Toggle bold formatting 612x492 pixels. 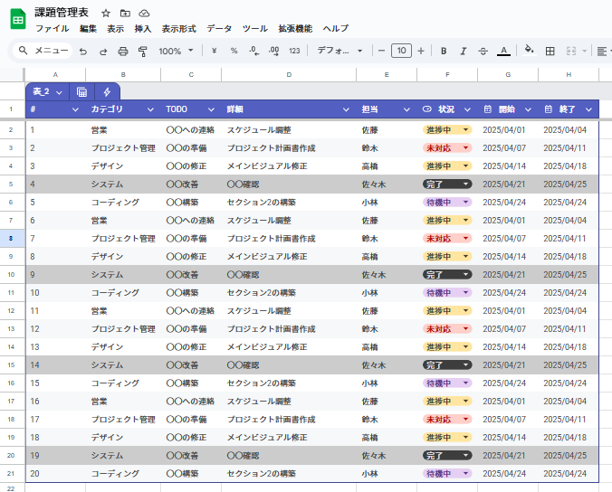444,51
